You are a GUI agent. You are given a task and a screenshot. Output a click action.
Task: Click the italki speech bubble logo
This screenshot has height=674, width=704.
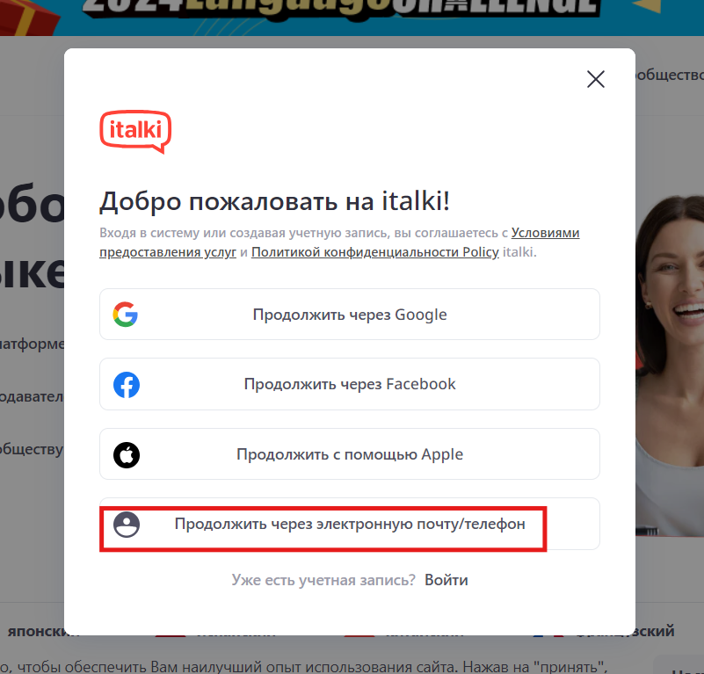(x=135, y=132)
